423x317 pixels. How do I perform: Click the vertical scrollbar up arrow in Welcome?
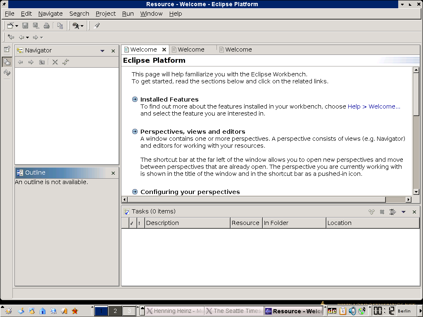click(x=416, y=70)
